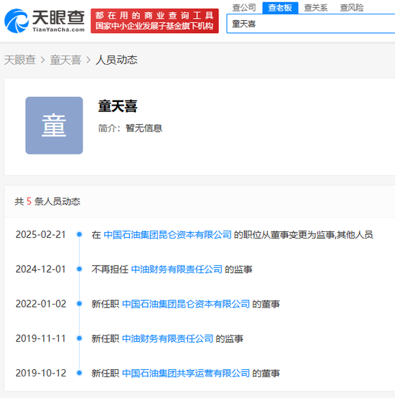The width and height of the screenshot is (395, 398).
Task: Switch to the 查公司 tab
Action: point(244,8)
